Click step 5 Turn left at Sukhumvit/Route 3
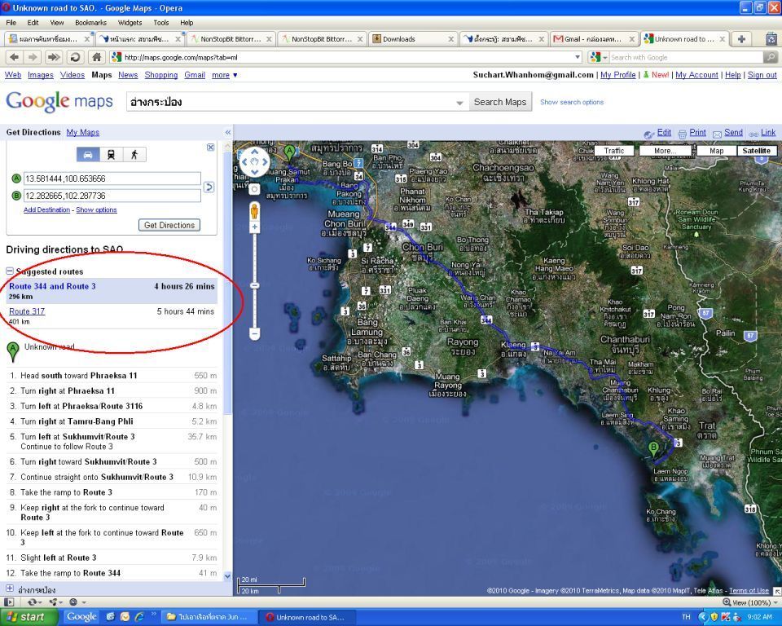Screen dimensions: 782x626 [112, 441]
